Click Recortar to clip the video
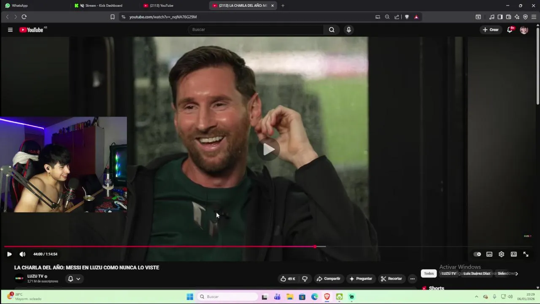The height and width of the screenshot is (304, 540). tap(391, 279)
